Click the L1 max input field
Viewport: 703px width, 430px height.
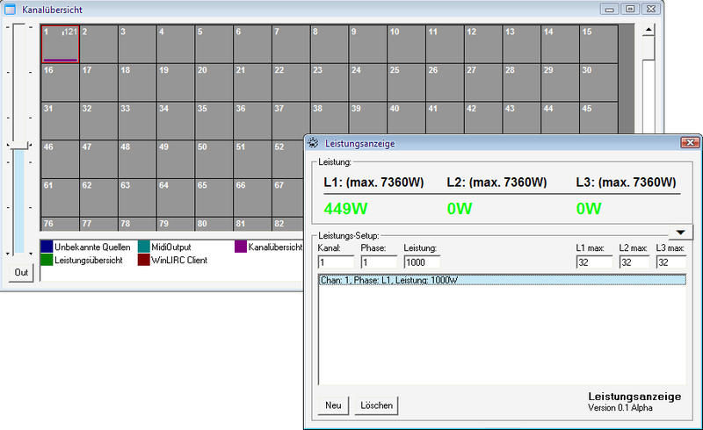[593, 262]
